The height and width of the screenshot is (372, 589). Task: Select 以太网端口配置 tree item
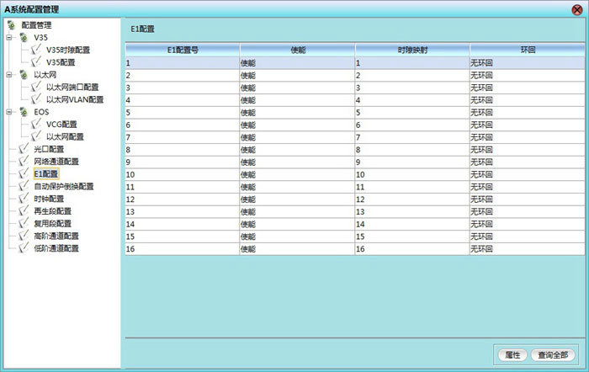tap(72, 88)
